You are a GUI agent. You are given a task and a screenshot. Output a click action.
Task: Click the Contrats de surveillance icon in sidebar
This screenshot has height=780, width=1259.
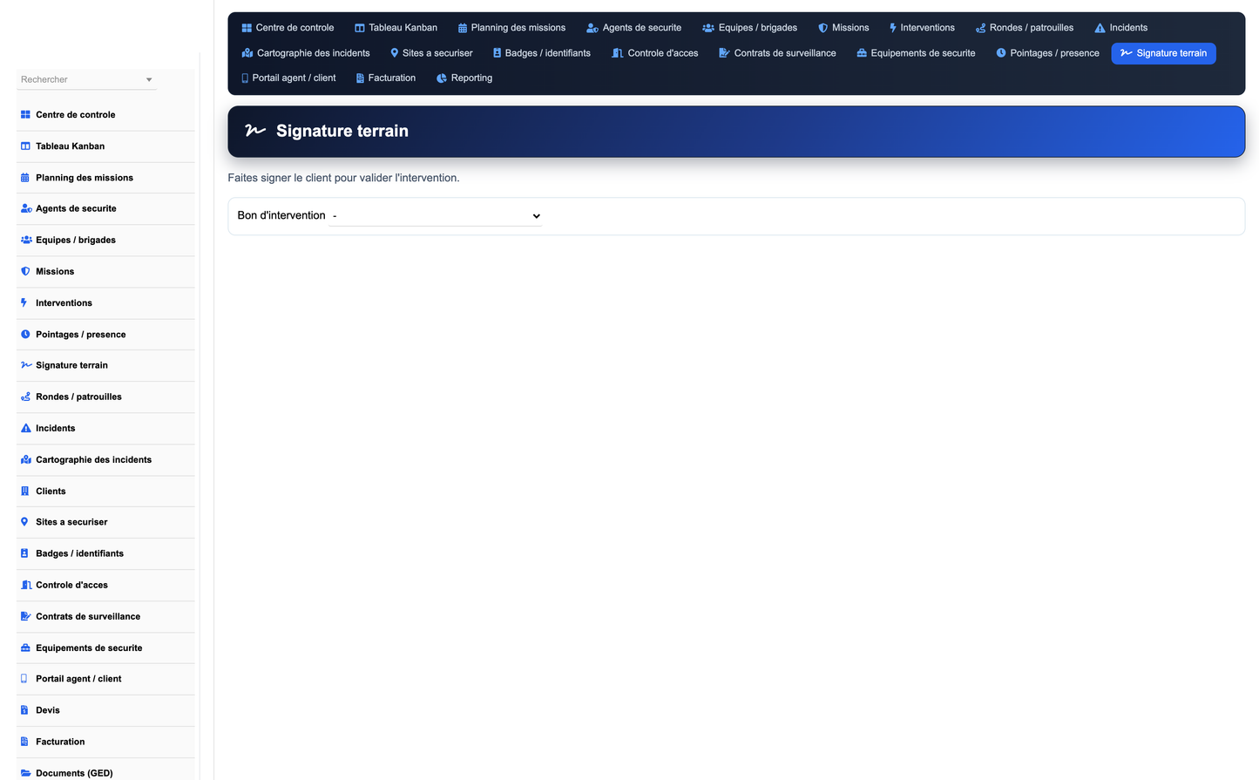(26, 616)
